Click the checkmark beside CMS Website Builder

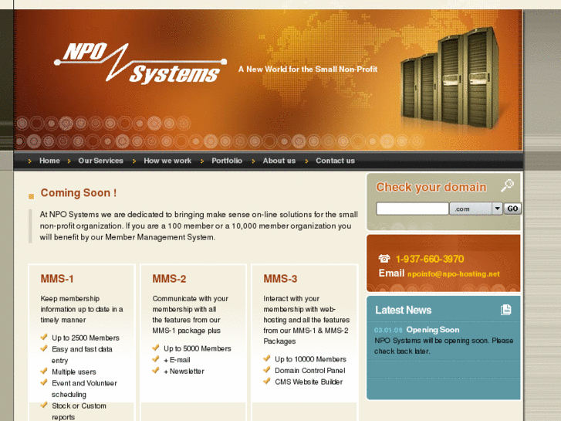[x=266, y=381]
